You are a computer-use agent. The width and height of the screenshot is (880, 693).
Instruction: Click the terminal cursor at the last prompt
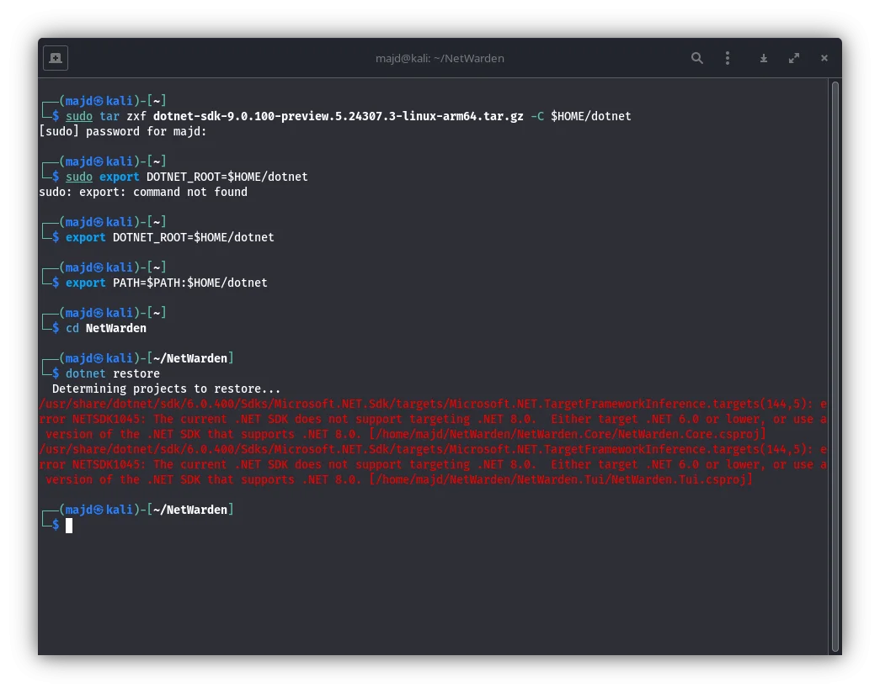69,526
